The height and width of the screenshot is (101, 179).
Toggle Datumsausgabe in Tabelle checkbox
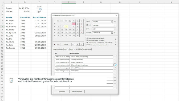pos(87,40)
